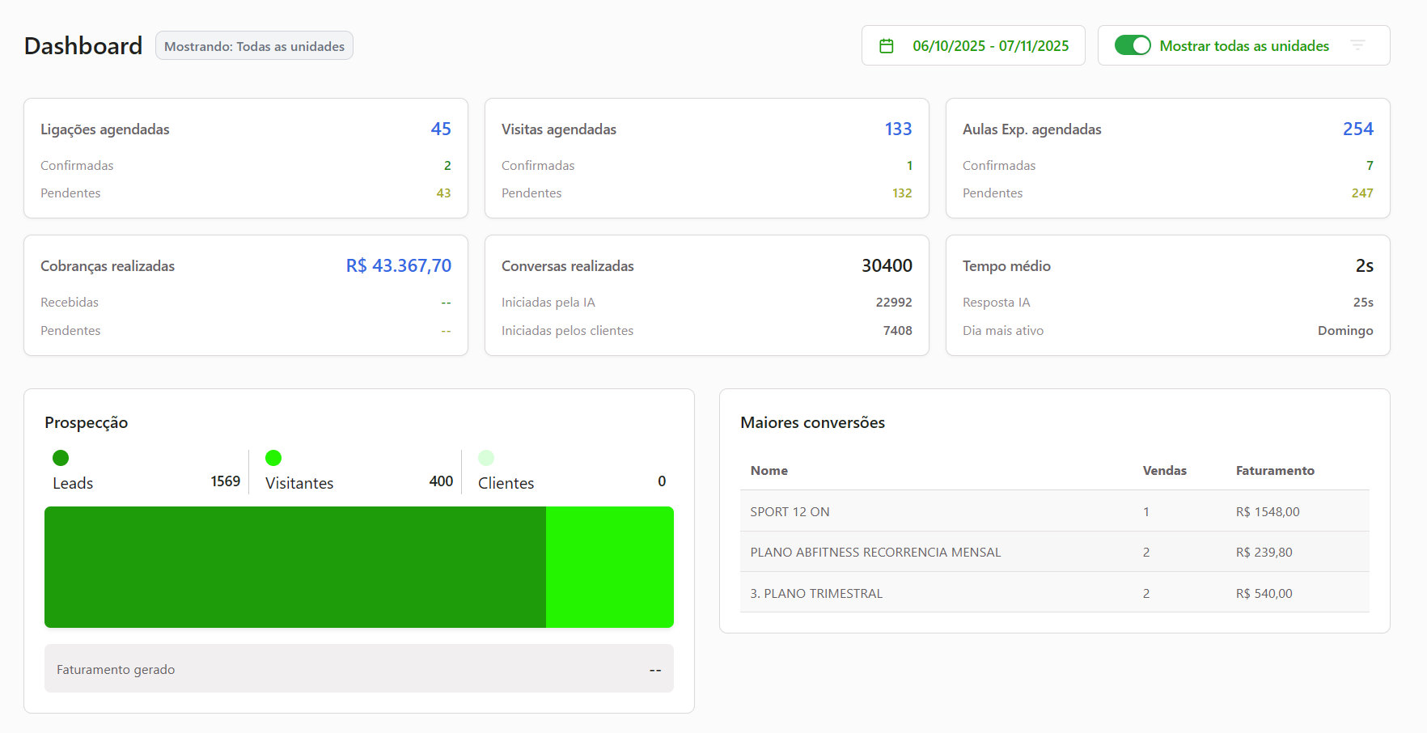The width and height of the screenshot is (1427, 733).
Task: Click the calendar icon in date picker
Action: point(887,46)
